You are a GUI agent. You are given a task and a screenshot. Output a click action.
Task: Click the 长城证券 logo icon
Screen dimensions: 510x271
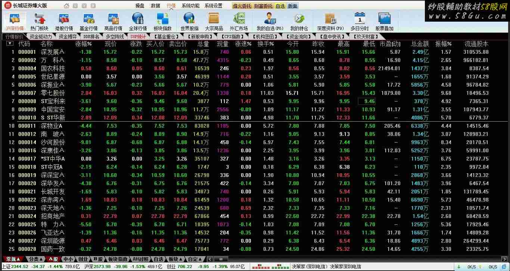[x=8, y=6]
